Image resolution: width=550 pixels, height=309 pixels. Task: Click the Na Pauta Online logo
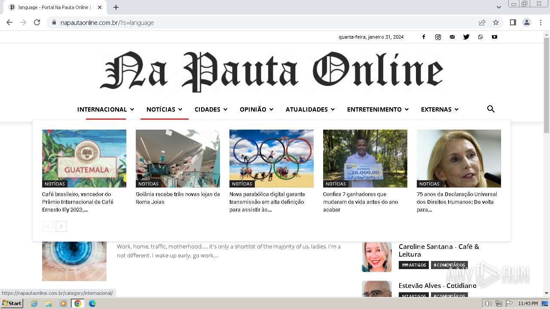click(x=272, y=71)
